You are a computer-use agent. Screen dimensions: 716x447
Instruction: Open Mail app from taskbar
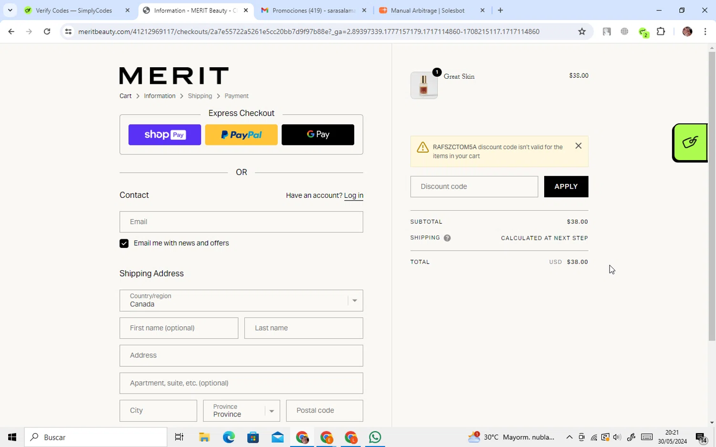(x=277, y=437)
